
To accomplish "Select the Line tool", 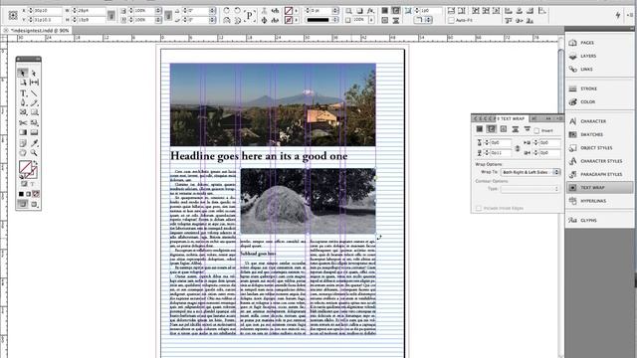I will pos(34,92).
